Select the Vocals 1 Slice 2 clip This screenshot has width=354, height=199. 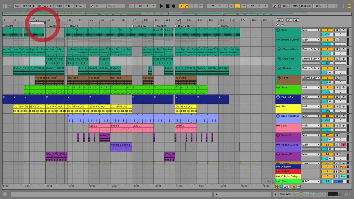[x=121, y=147]
